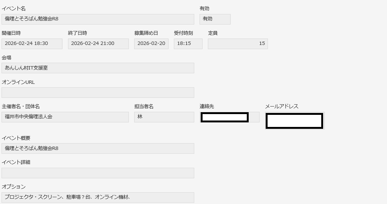Viewport: 387px width, 204px height.
Task: Select the 有効 status field
Action: (x=215, y=19)
